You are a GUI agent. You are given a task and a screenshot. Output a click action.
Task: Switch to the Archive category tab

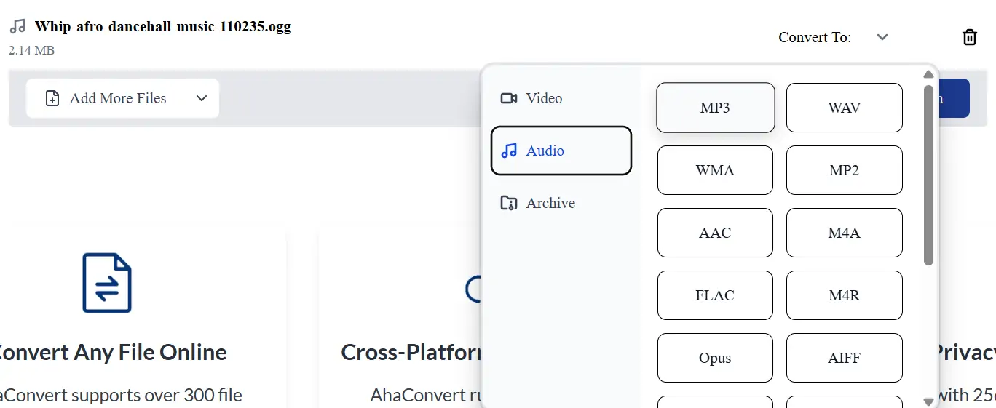[550, 203]
